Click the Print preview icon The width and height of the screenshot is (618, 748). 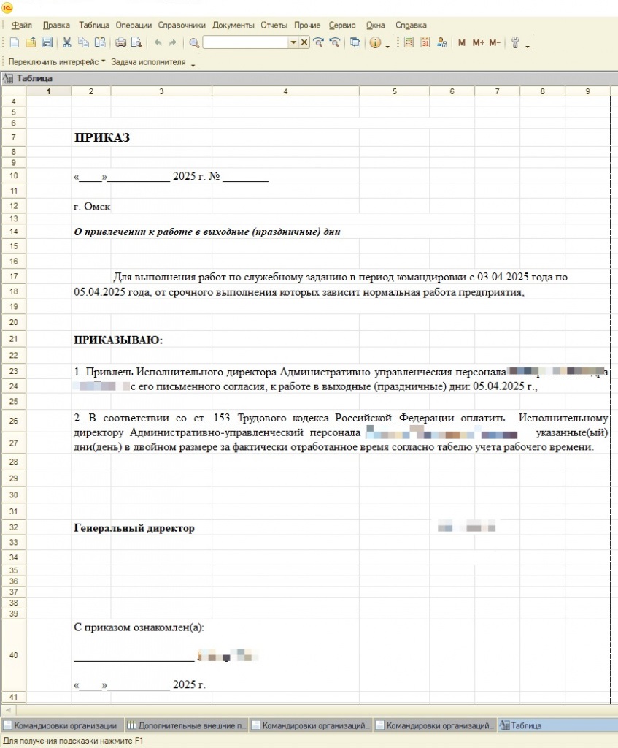point(136,43)
